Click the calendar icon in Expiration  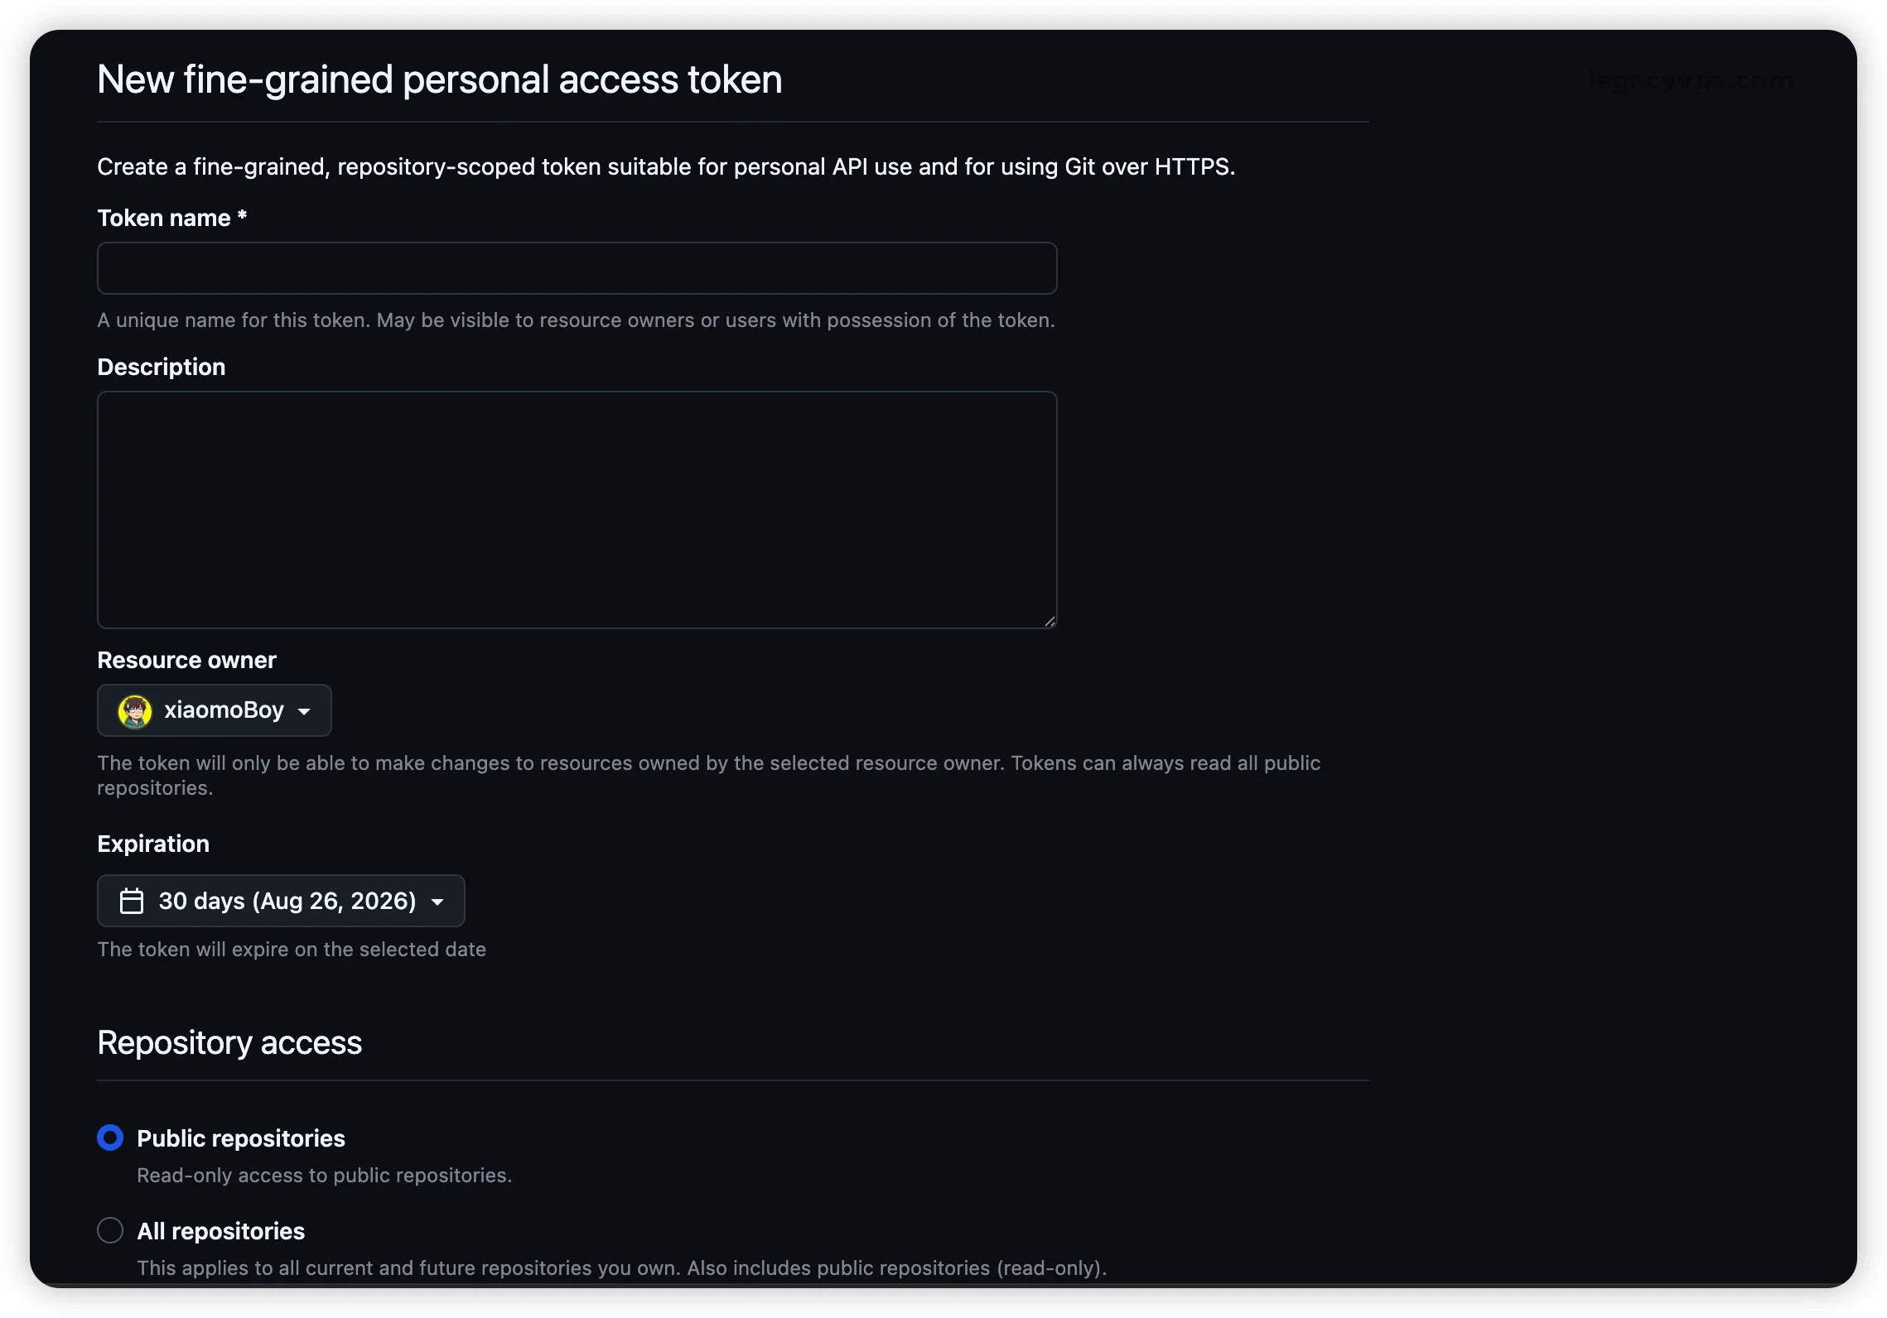pyautogui.click(x=132, y=901)
